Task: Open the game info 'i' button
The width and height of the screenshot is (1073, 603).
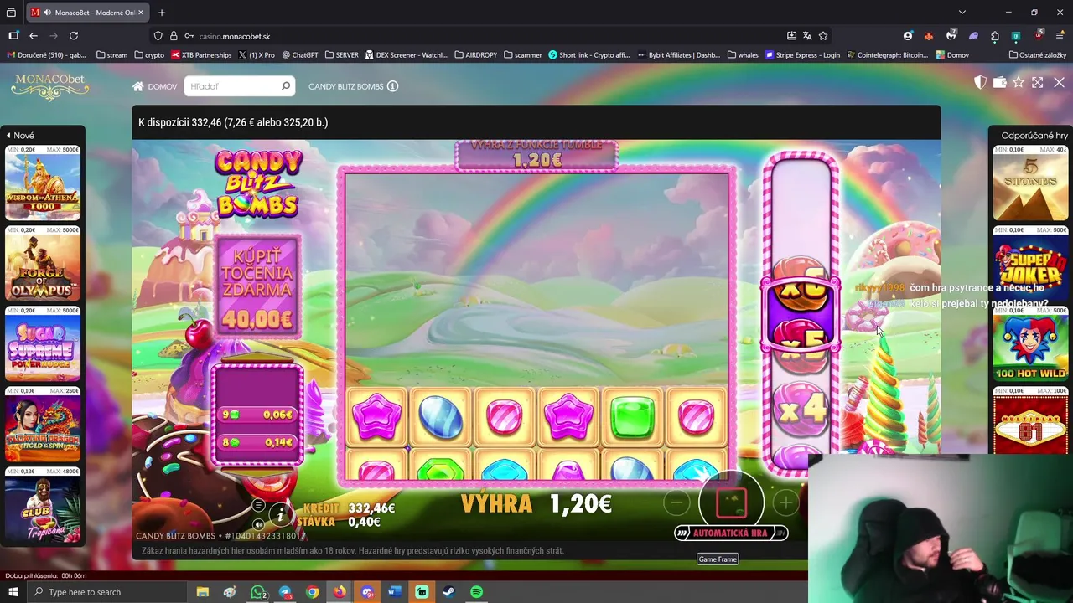Action: click(281, 514)
